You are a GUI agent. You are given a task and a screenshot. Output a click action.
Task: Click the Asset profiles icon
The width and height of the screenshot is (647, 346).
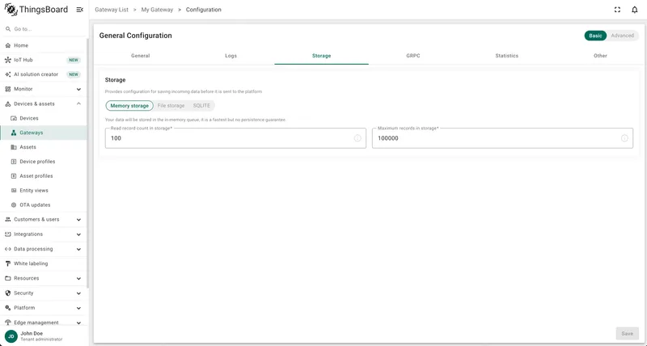(x=14, y=176)
